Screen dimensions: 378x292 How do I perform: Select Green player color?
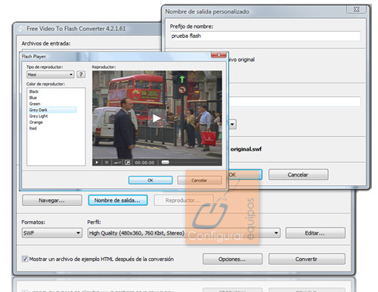coord(35,104)
